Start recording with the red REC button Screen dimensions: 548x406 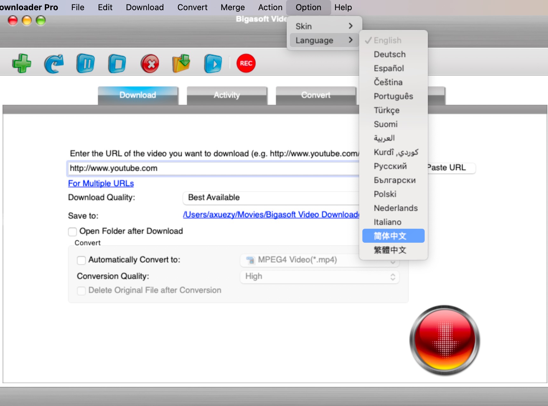(246, 63)
